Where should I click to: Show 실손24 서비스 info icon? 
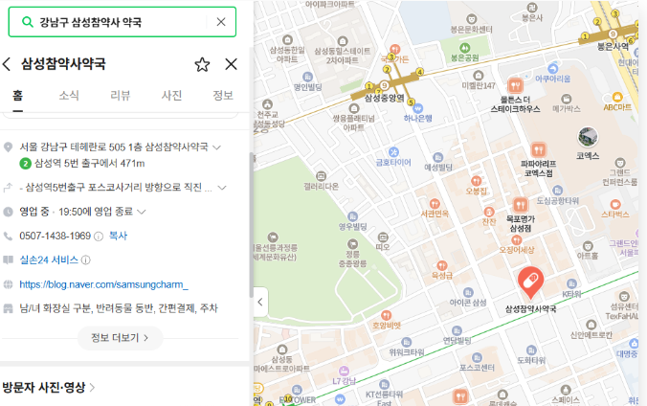pos(85,260)
